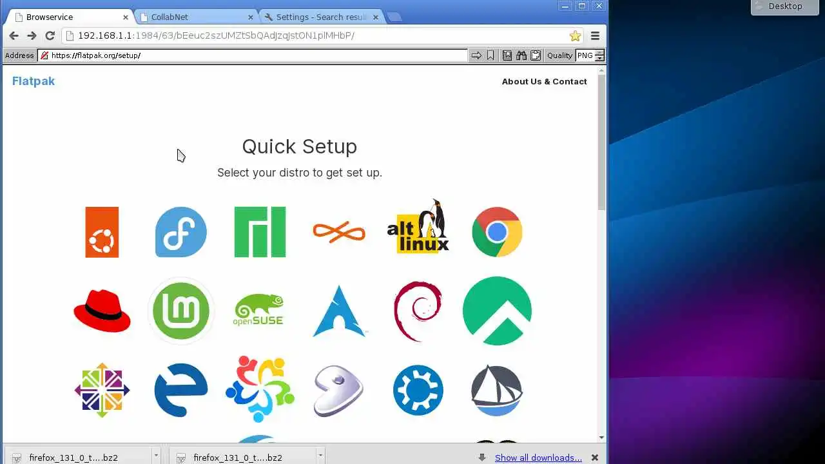The height and width of the screenshot is (464, 825).
Task: Click the Go arrow beside Address field
Action: point(476,55)
